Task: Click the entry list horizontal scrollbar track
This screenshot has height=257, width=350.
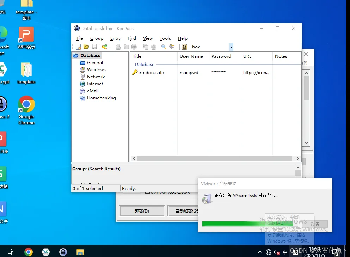Action: click(x=214, y=159)
